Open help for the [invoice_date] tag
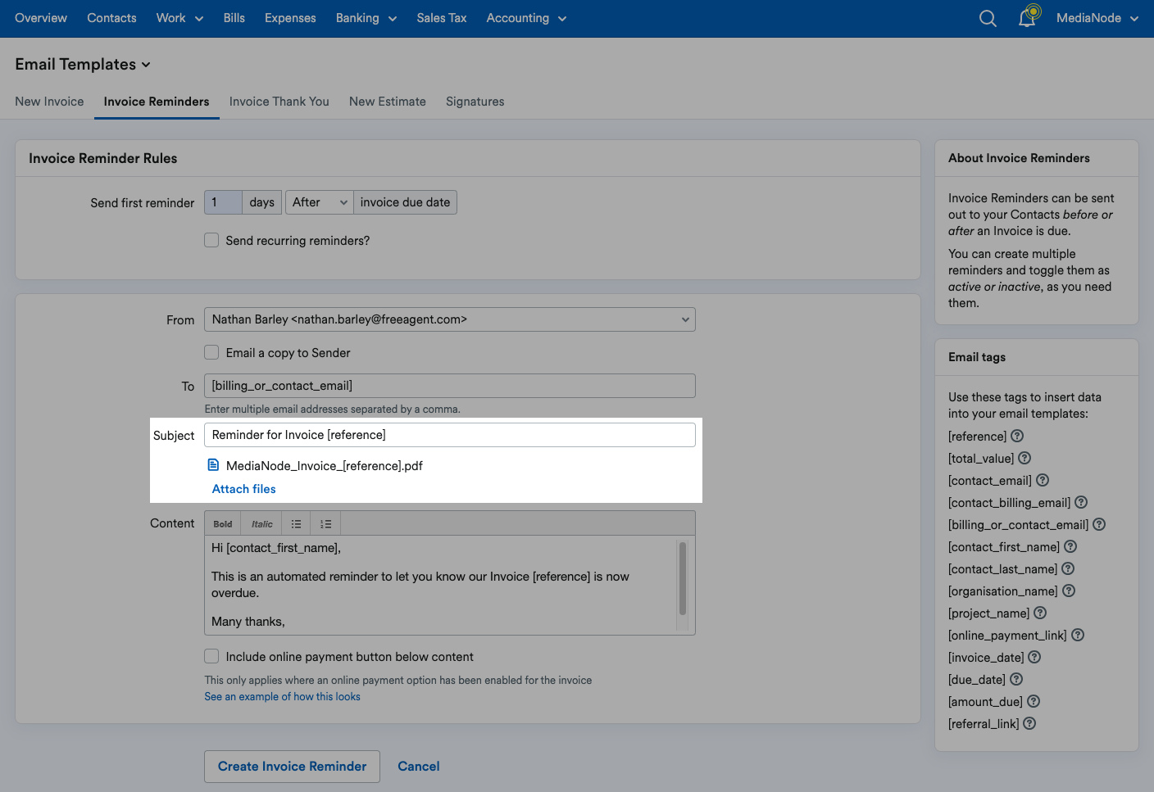 click(x=1034, y=658)
